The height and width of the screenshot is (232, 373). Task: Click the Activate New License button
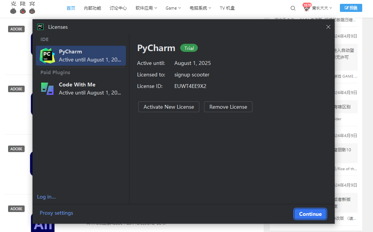[x=169, y=107]
